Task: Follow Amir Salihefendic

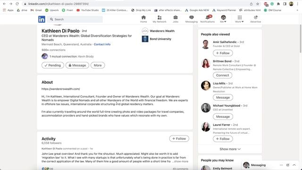Action: click(223, 53)
